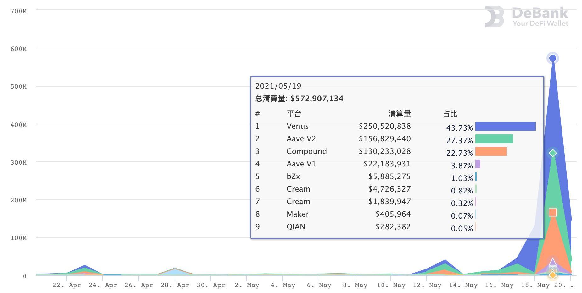Click the purple Aave V1 3.87% share bar
The height and width of the screenshot is (293, 582).
click(478, 164)
